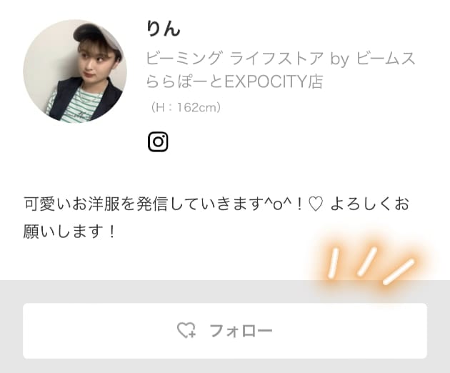Click the heart emoji in the bio
This screenshot has height=373, width=450.
click(316, 205)
